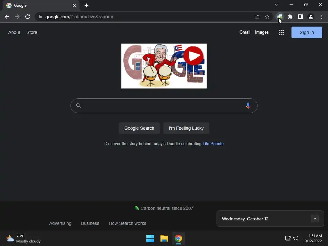Click the leaf icon near Carbon neutral

coord(137,208)
